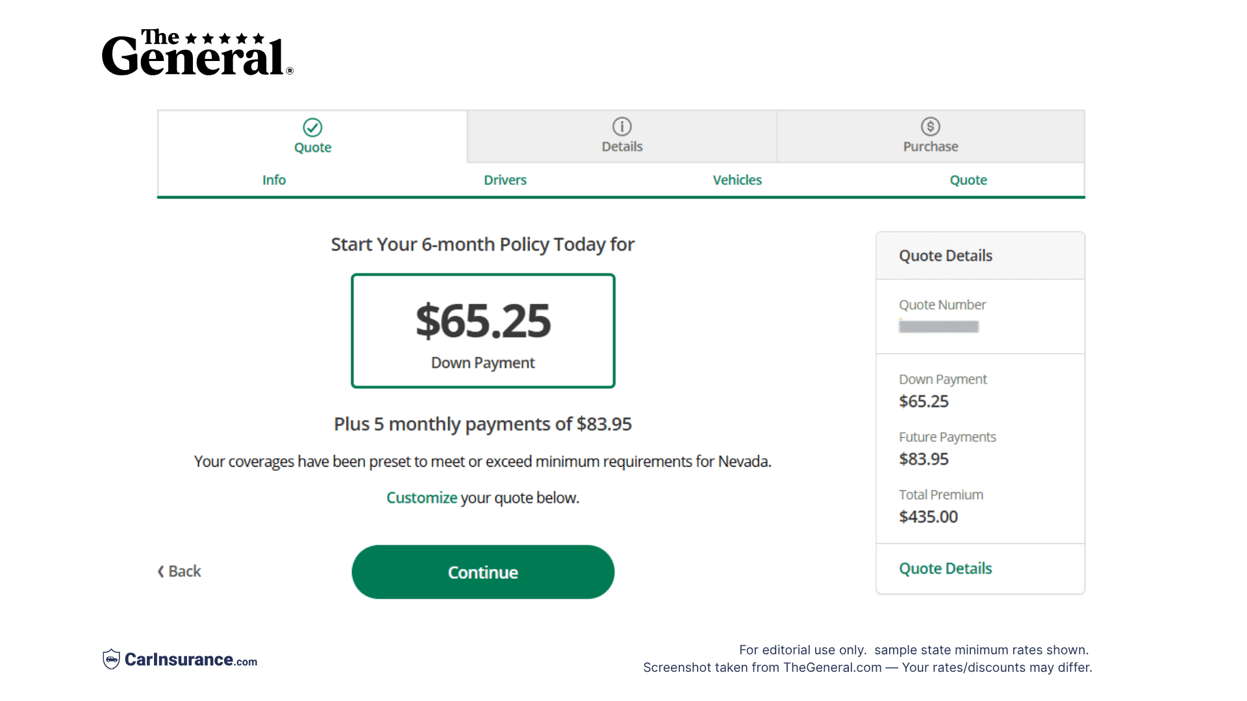
Task: Switch to the Purchase step
Action: [x=930, y=136]
